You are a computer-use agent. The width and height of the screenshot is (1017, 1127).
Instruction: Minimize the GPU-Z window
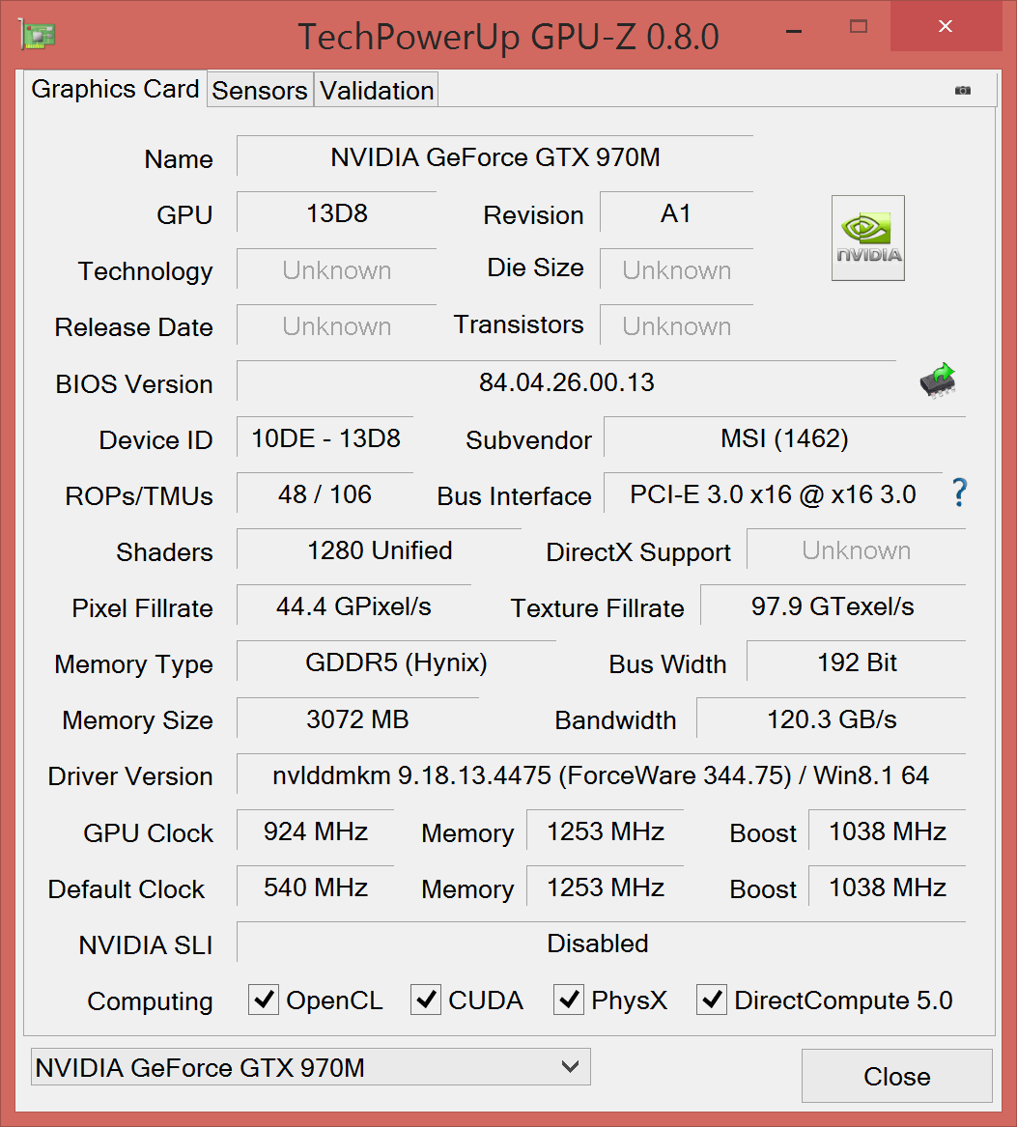click(x=793, y=26)
